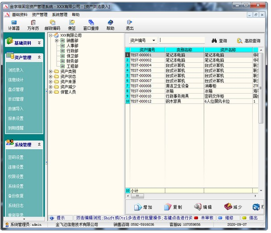271x233 pixels.
Task: Open 帮助 from the toolbar
Action: coord(110,25)
